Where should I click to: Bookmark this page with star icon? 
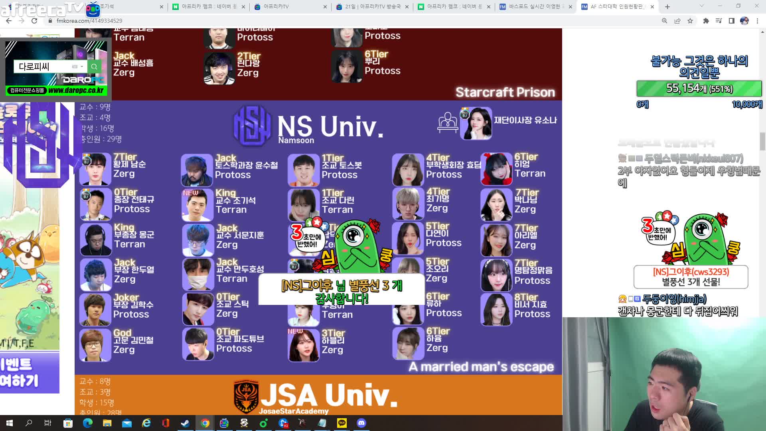(x=690, y=21)
